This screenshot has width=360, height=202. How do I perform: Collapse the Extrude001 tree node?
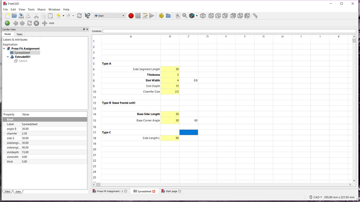pyautogui.click(x=8, y=57)
